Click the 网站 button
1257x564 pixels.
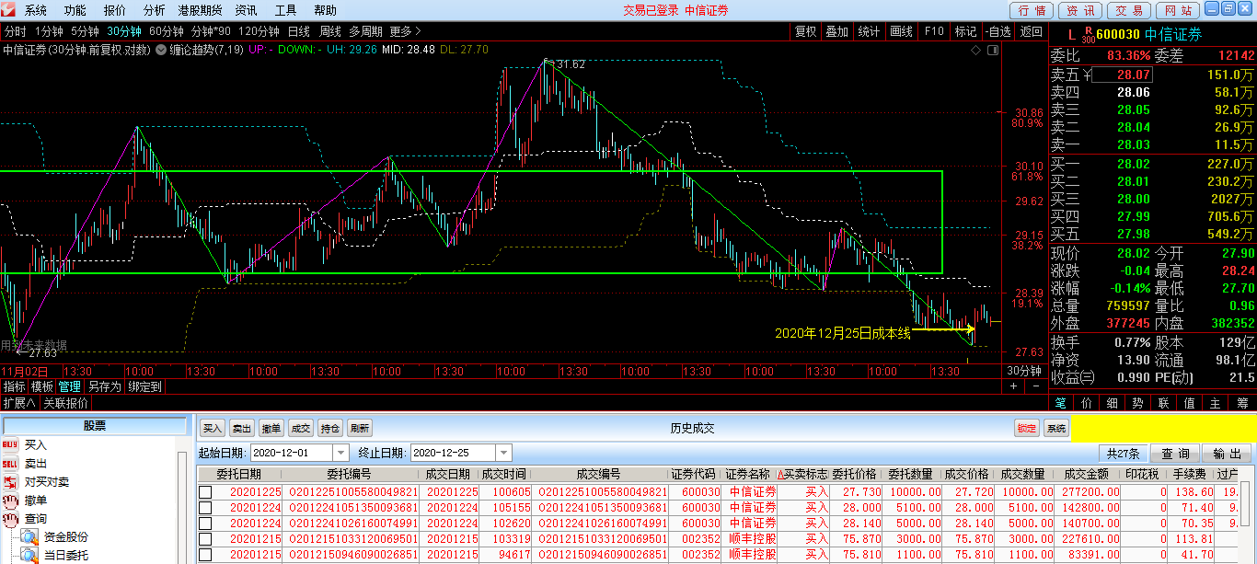click(x=1176, y=10)
